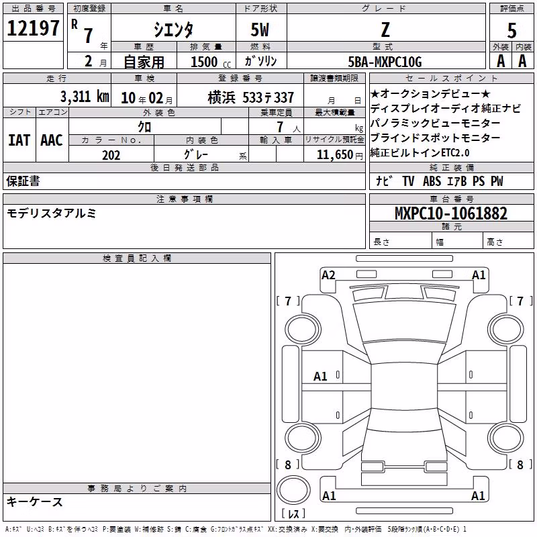Image resolution: width=537 pixels, height=537 pixels.
Task: Click color number 202
Action: tap(111, 155)
